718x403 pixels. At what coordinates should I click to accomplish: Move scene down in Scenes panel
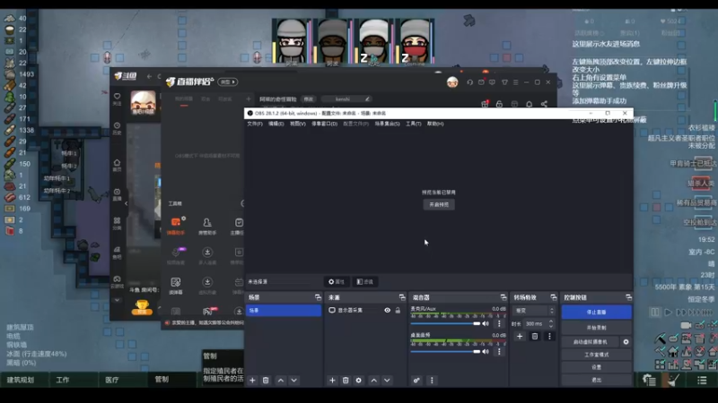[294, 380]
